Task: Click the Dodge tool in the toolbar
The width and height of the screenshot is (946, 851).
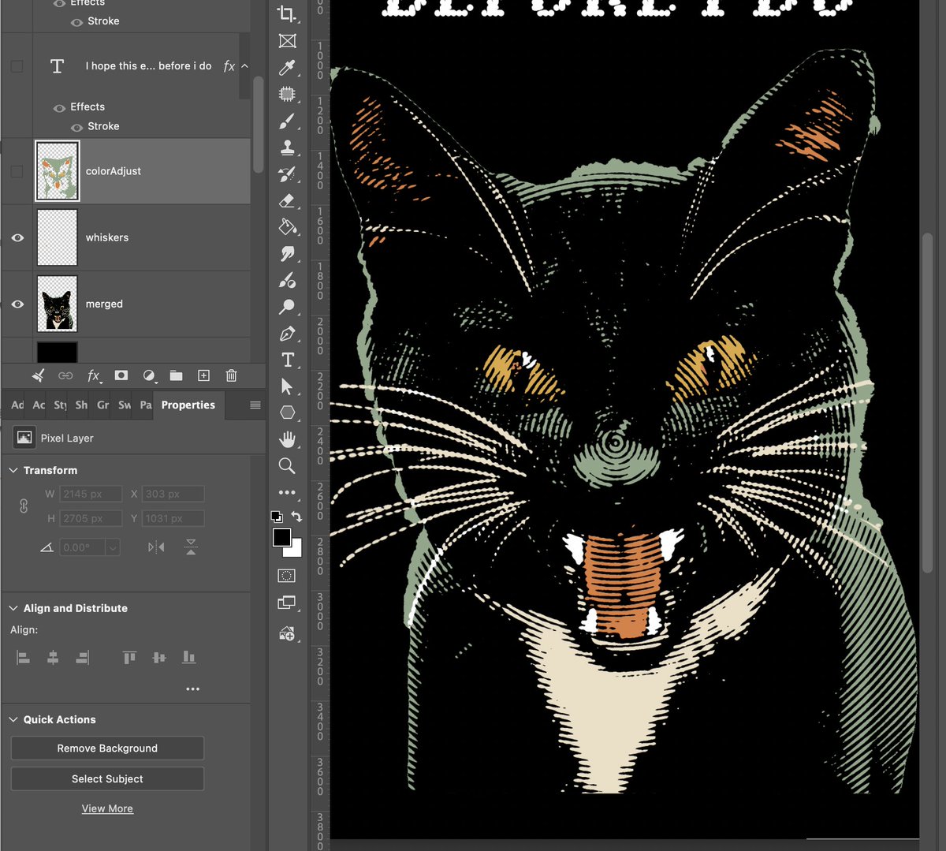Action: click(287, 307)
